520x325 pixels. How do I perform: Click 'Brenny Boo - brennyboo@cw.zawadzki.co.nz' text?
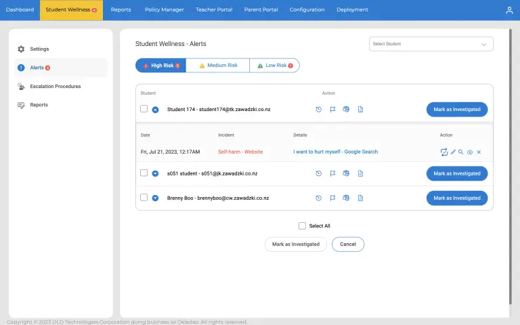point(218,198)
